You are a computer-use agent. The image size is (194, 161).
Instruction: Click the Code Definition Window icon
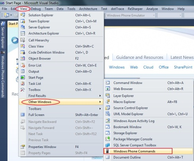point(23,52)
